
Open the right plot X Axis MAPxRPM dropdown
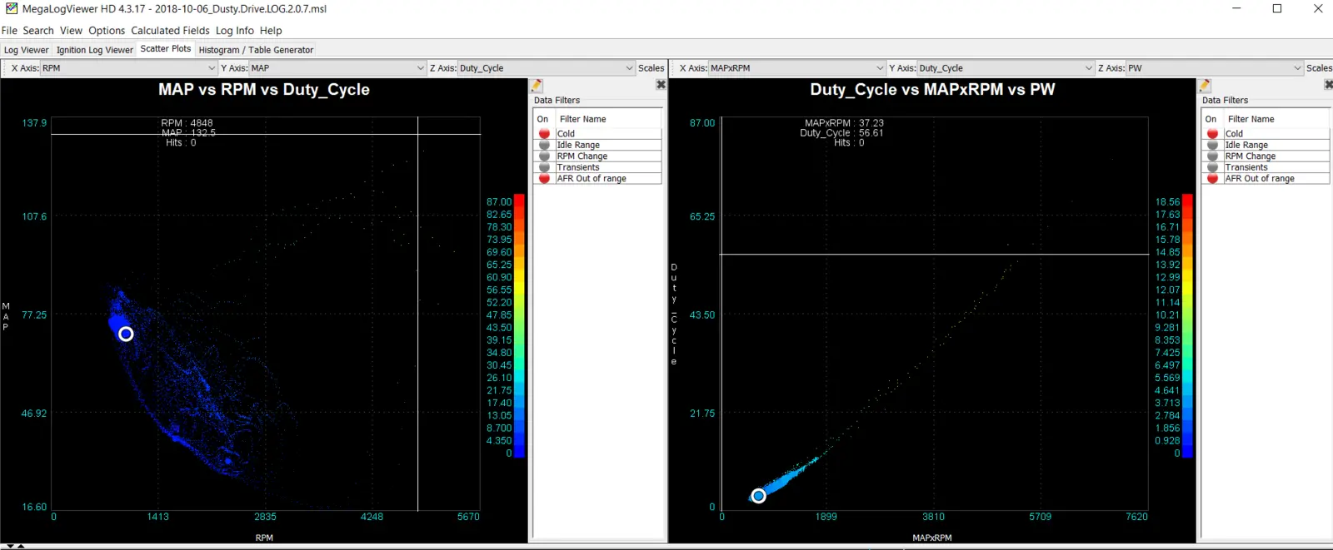pos(797,68)
